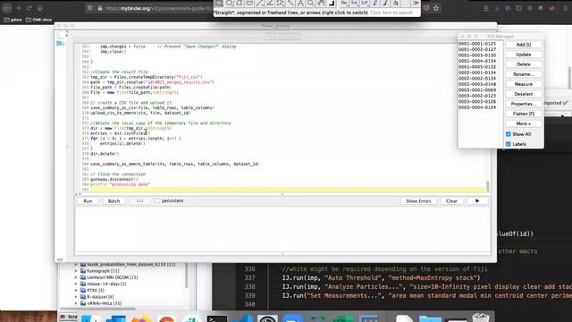
Task: Click the script editor vertical scrollbar
Action: pyautogui.click(x=488, y=186)
